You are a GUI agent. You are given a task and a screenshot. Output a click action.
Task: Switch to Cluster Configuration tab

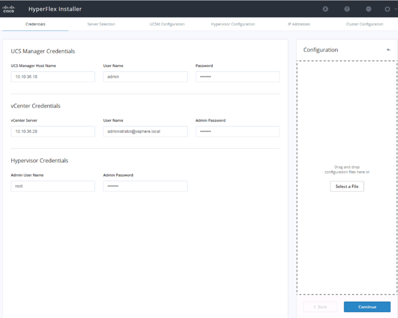365,24
